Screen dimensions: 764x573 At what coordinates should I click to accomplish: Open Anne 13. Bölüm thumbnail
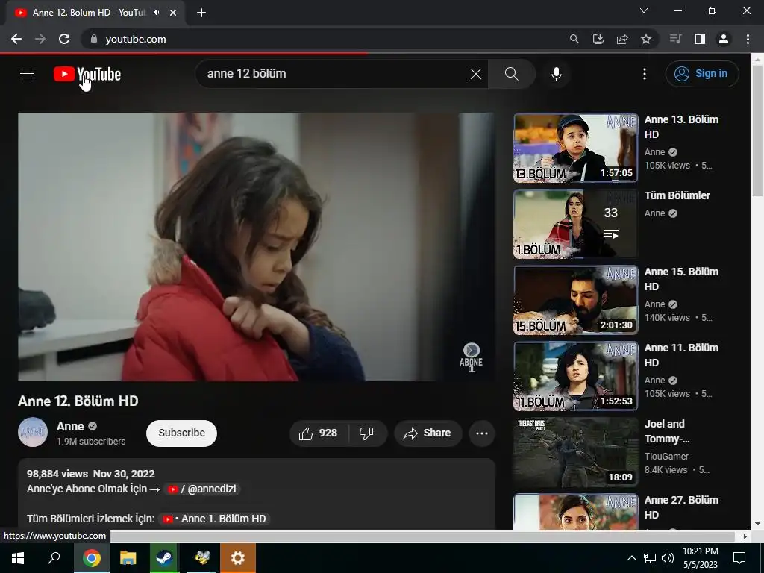pos(575,148)
